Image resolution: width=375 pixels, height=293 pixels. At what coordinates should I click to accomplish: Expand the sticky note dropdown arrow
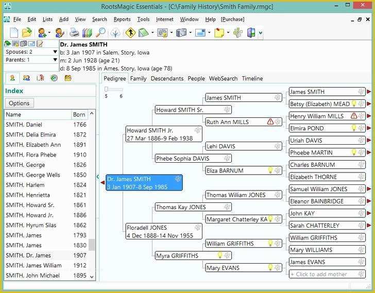[x=228, y=32]
